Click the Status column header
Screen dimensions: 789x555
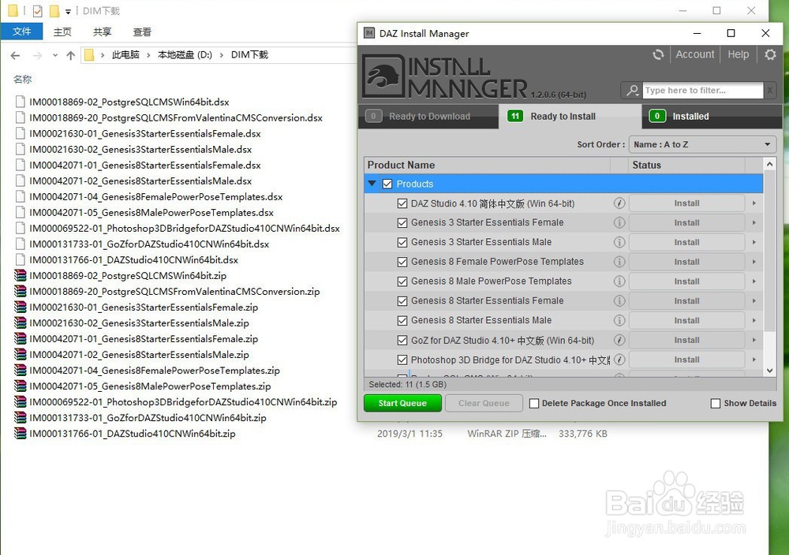pos(686,165)
